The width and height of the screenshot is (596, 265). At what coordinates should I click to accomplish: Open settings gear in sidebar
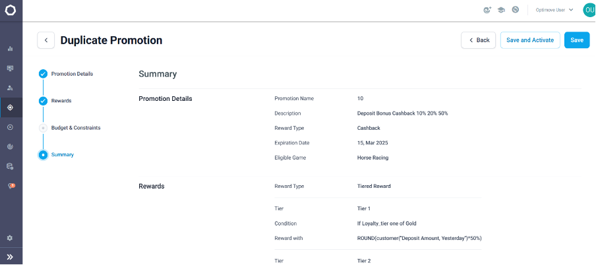tap(11, 238)
